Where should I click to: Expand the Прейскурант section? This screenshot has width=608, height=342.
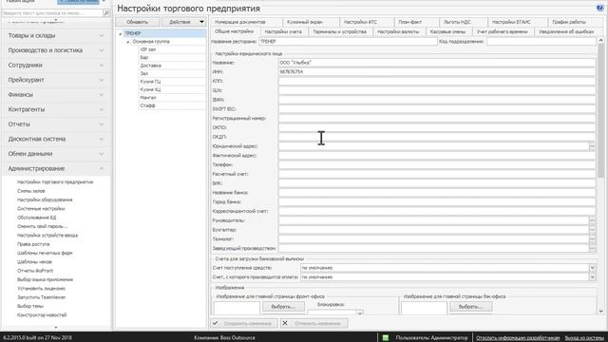pyautogui.click(x=56, y=80)
